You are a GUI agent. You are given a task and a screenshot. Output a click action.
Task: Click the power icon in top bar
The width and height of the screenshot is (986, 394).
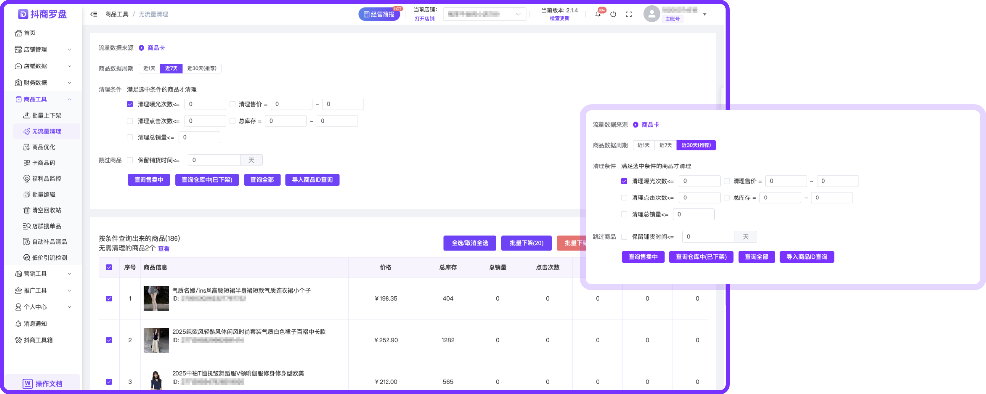coord(613,14)
